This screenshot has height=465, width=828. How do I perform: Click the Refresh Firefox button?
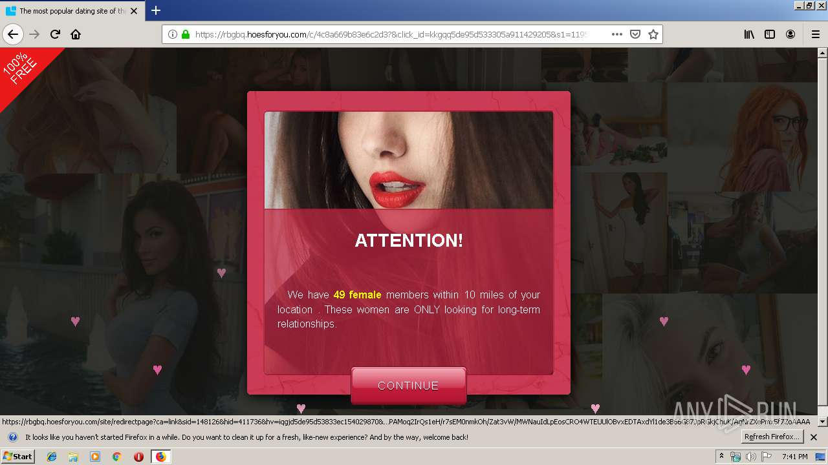click(772, 437)
